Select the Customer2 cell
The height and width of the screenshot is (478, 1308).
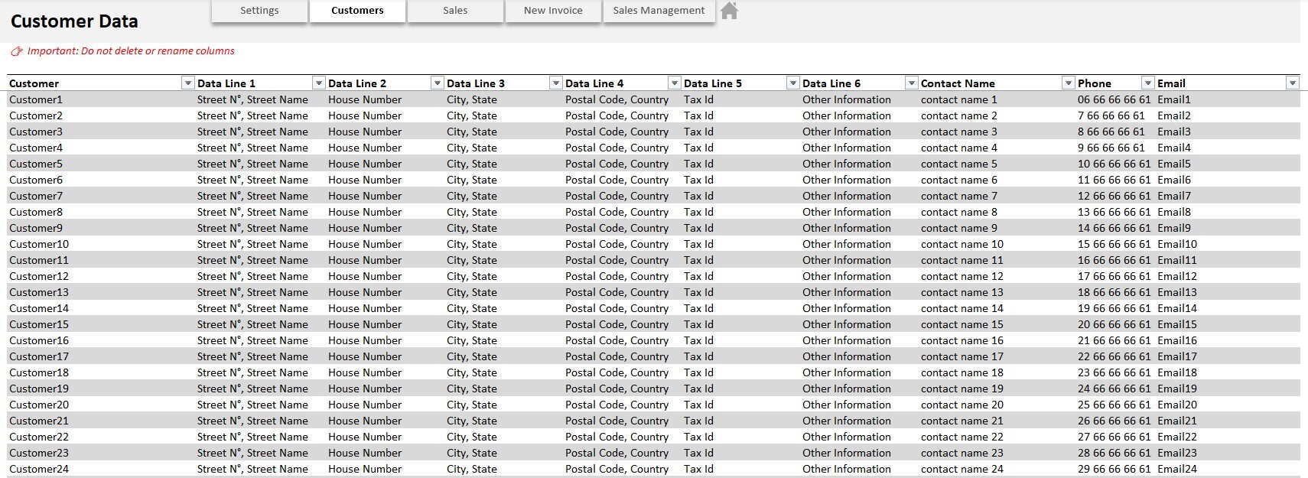(x=101, y=115)
